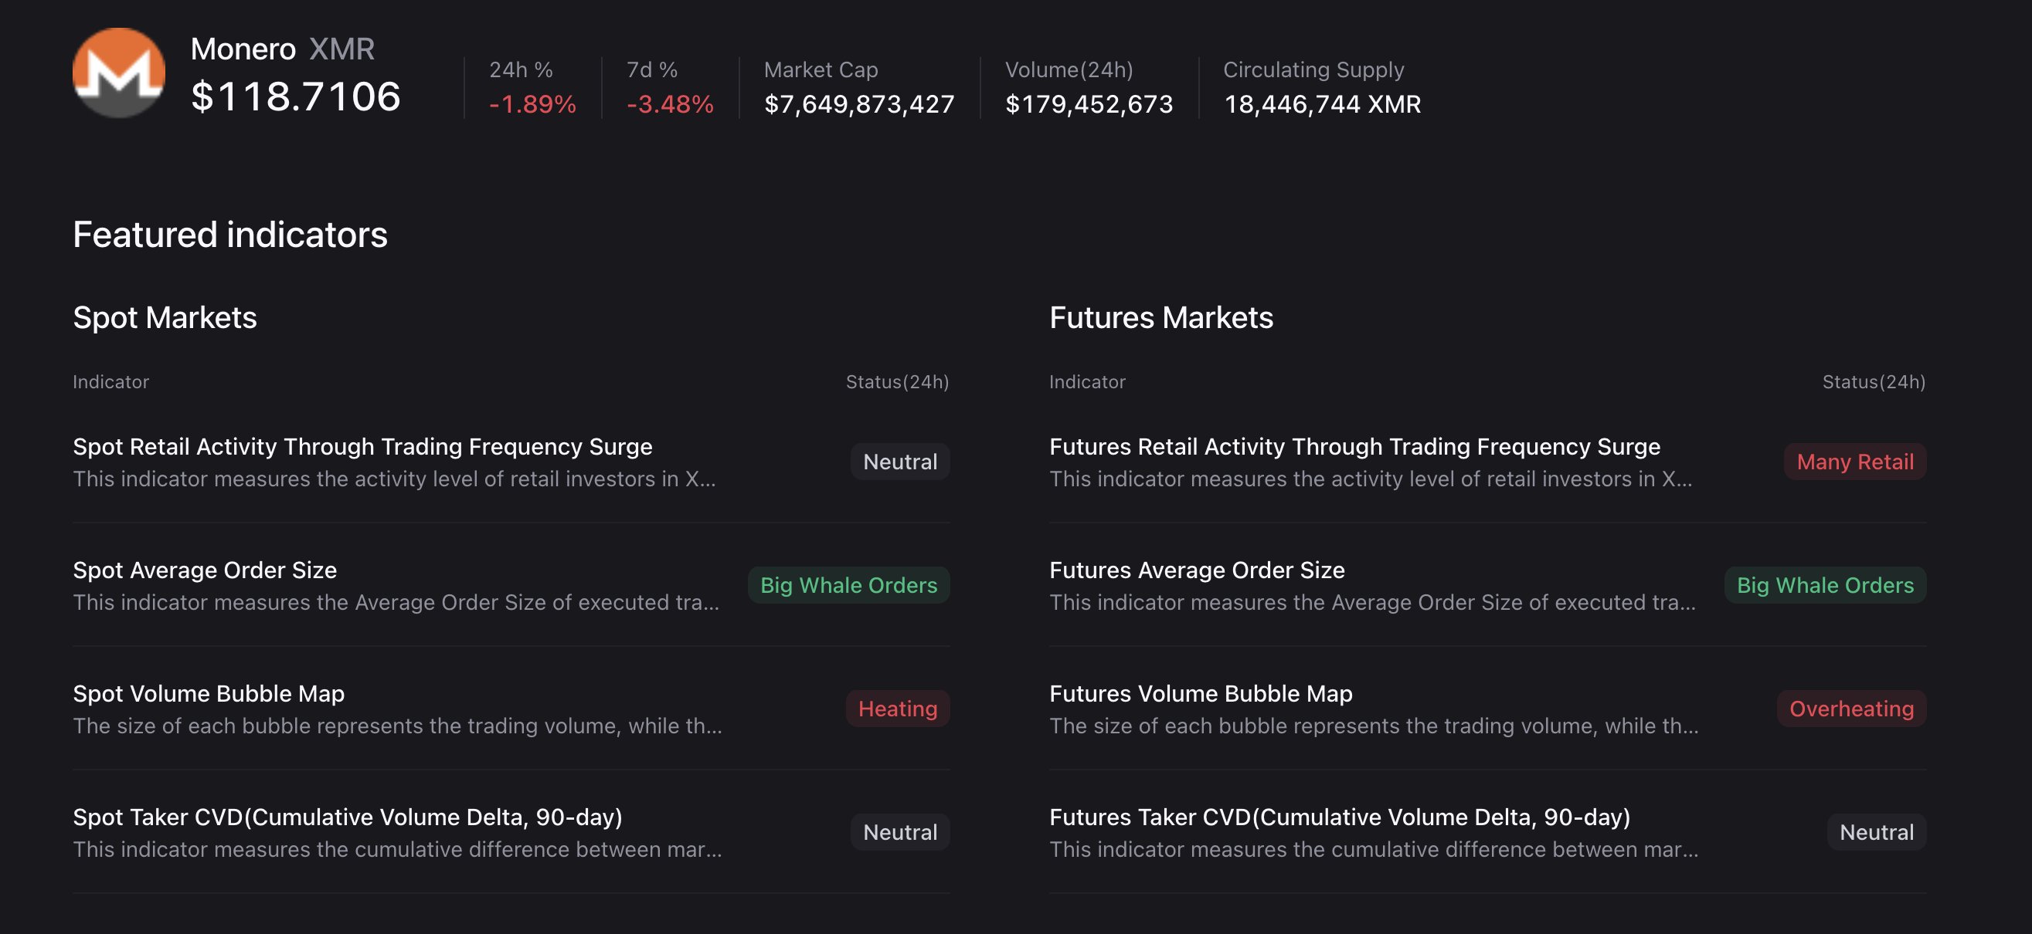2032x934 pixels.
Task: View the Spot Volume Bubble Map
Action: point(209,694)
